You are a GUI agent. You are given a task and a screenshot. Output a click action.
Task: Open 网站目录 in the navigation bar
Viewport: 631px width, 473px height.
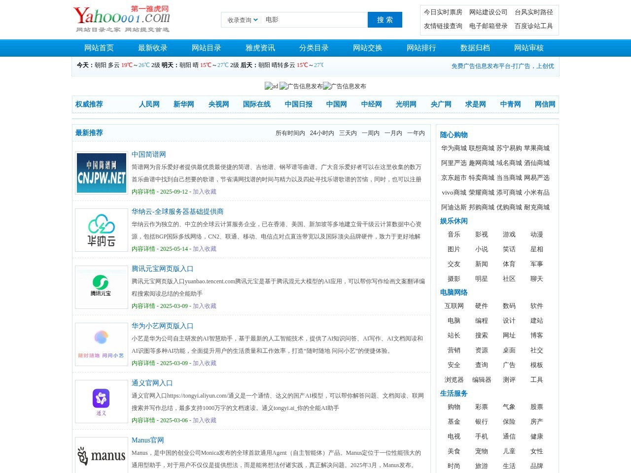click(207, 48)
